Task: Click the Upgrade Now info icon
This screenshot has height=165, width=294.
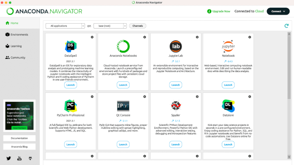Action: click(x=209, y=11)
